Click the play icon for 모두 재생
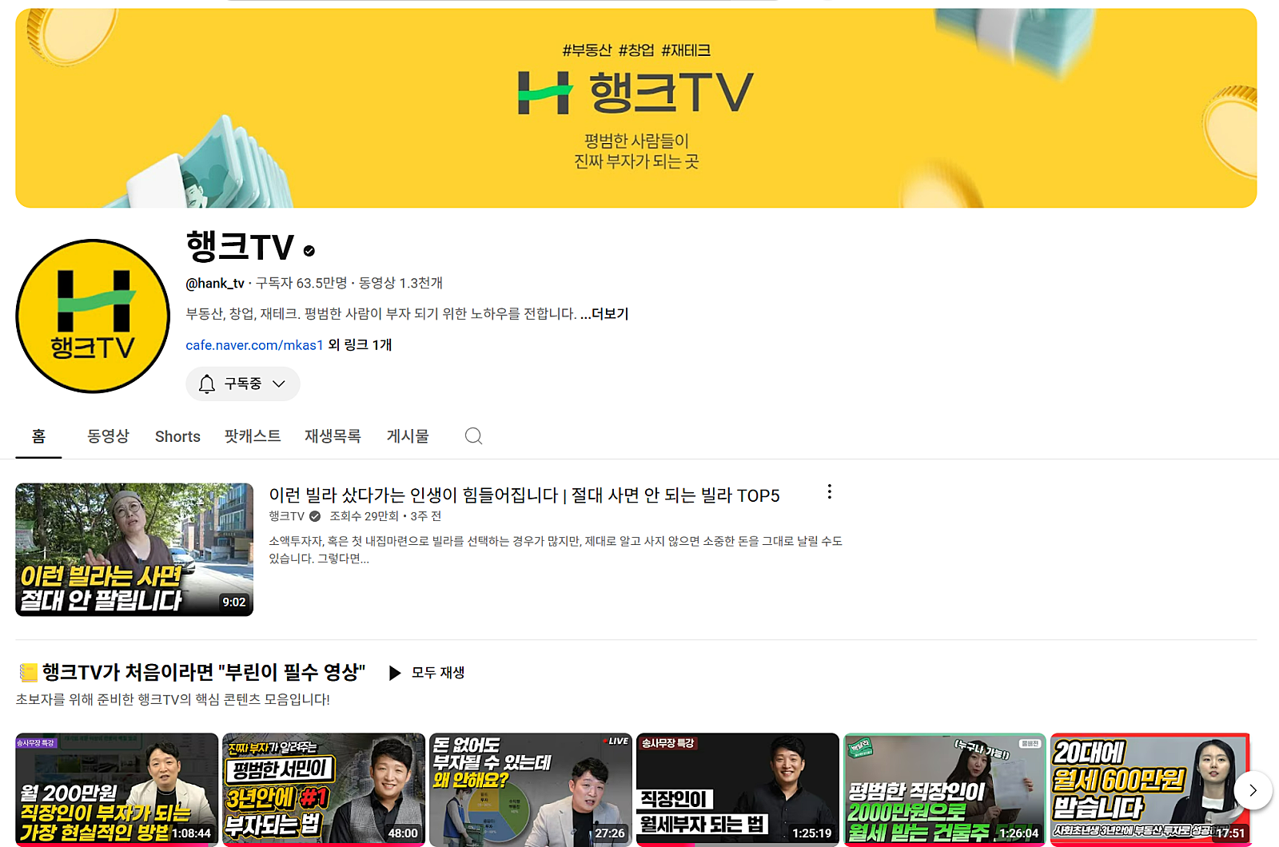The height and width of the screenshot is (847, 1279). point(394,673)
